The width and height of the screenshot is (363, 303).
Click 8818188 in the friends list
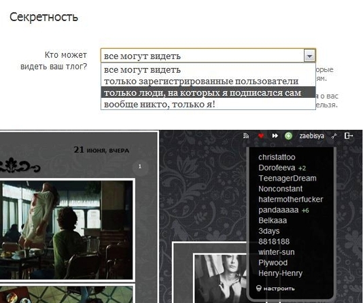274,241
